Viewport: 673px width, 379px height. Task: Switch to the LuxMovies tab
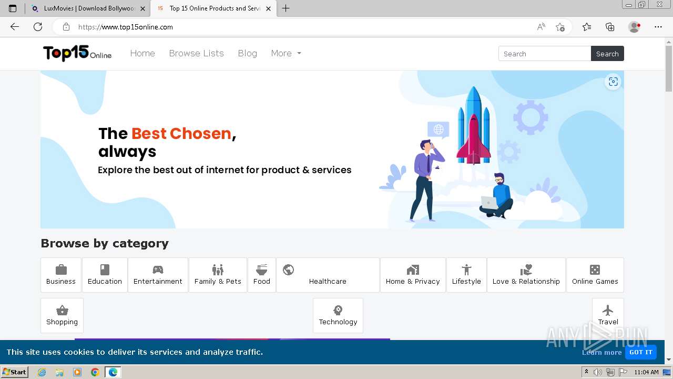[87, 8]
